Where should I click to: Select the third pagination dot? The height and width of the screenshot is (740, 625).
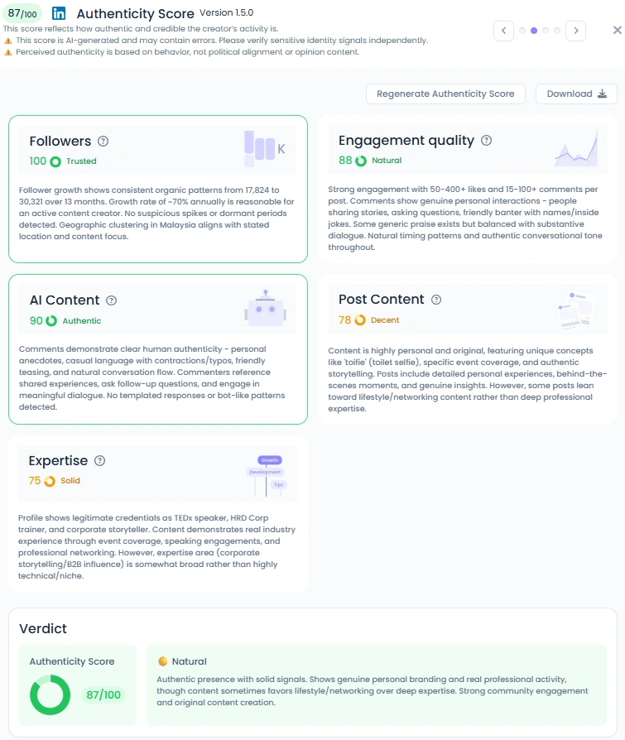(546, 31)
